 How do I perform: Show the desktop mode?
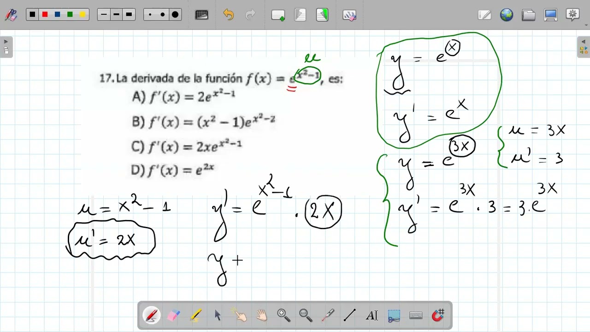tap(551, 15)
